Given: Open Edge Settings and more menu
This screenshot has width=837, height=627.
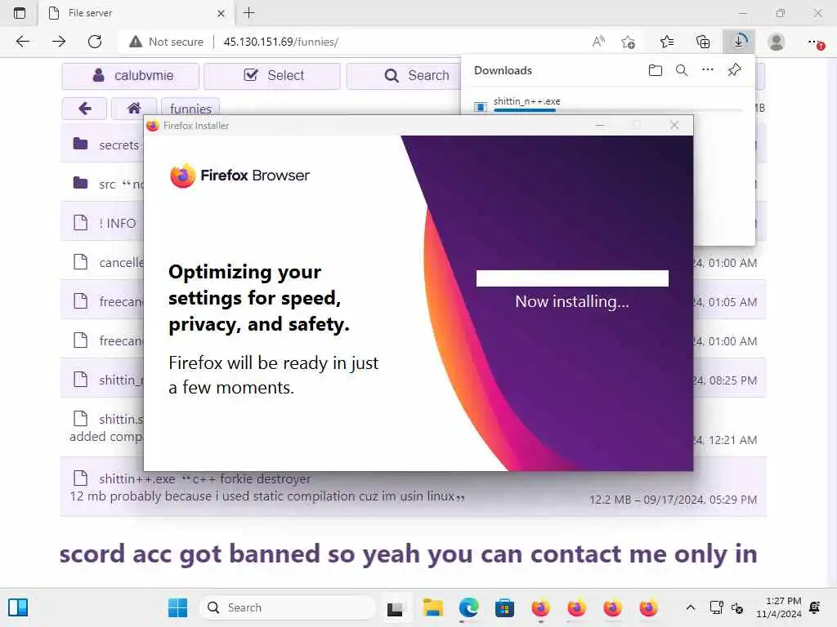Looking at the screenshot, I should coord(815,42).
